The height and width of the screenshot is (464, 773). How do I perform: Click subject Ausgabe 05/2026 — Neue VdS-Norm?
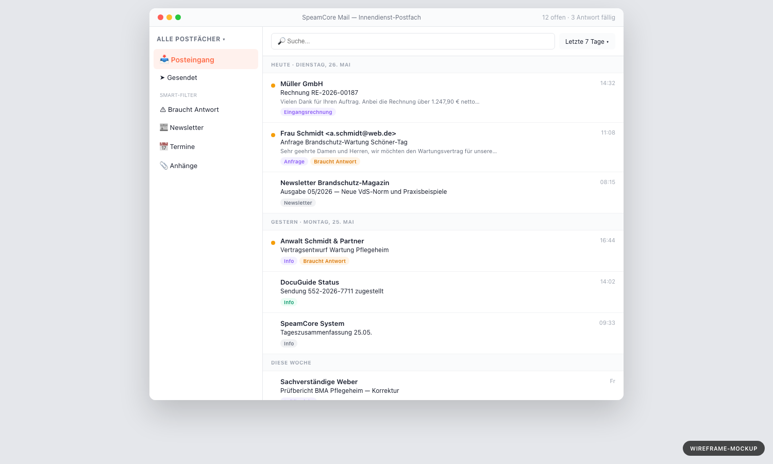[363, 192]
